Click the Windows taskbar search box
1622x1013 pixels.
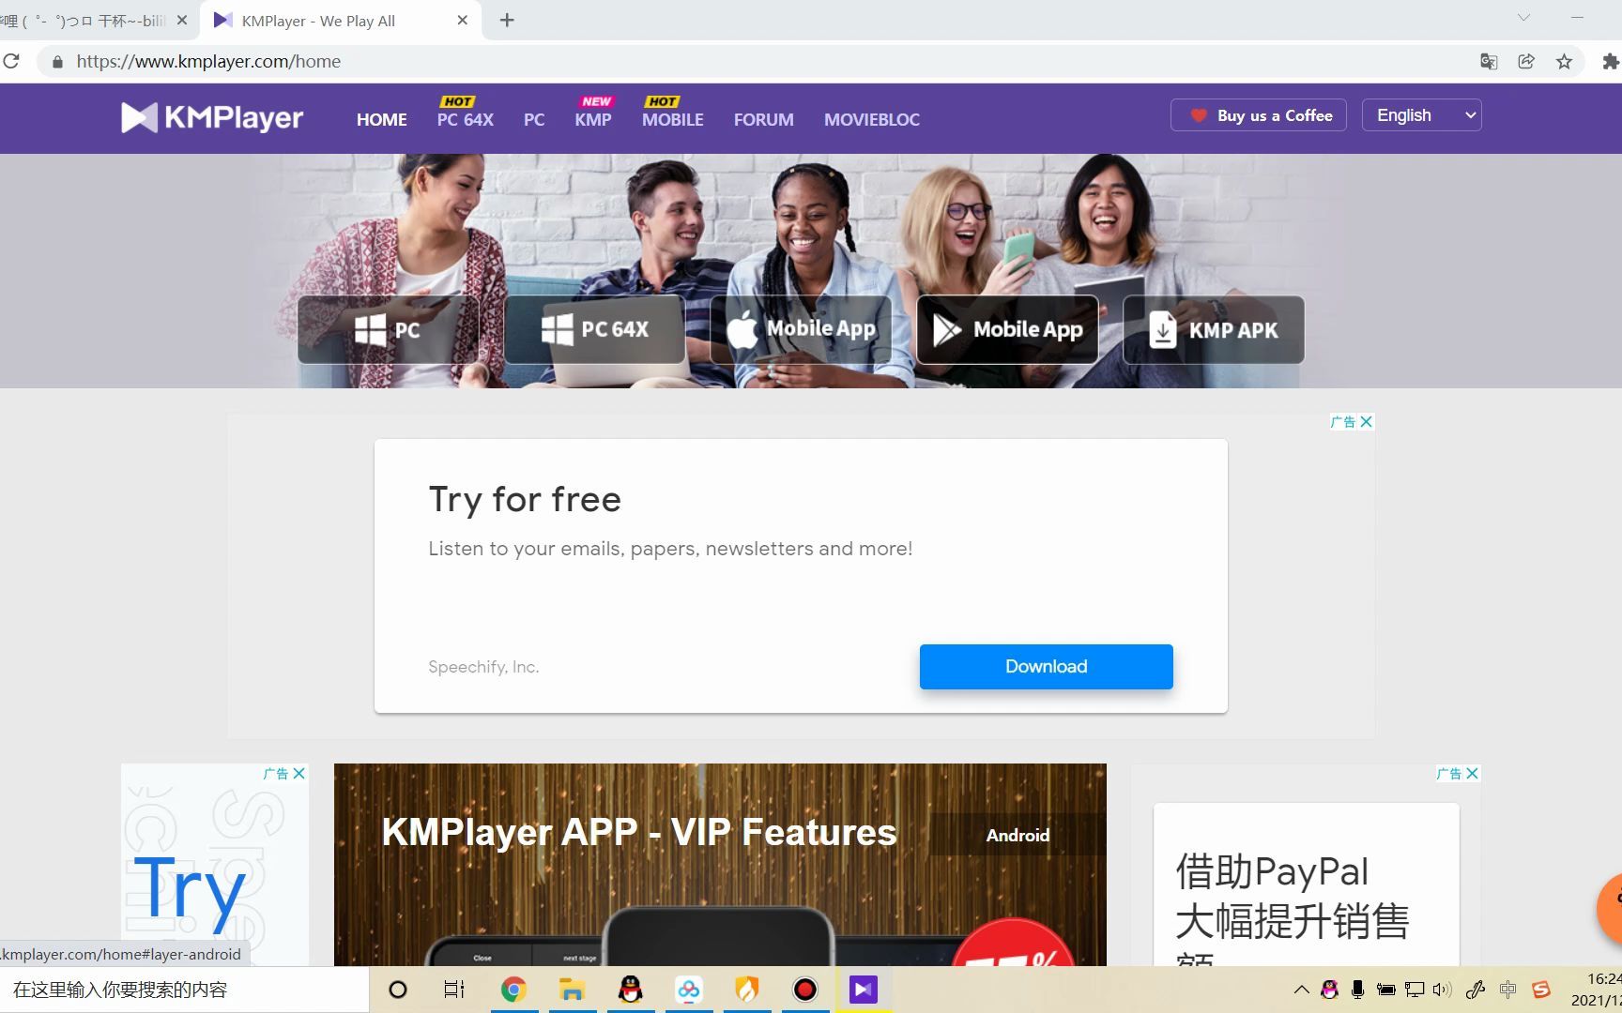(184, 990)
